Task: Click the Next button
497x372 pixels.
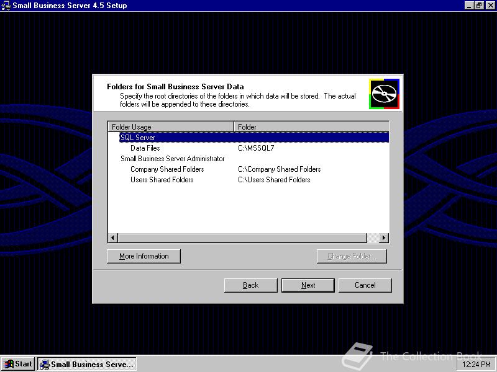Action: [308, 285]
